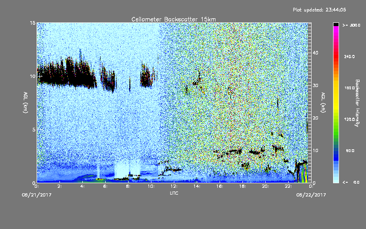Click the start date "06/21/2017"
This screenshot has height=229, width=366.
[37, 195]
